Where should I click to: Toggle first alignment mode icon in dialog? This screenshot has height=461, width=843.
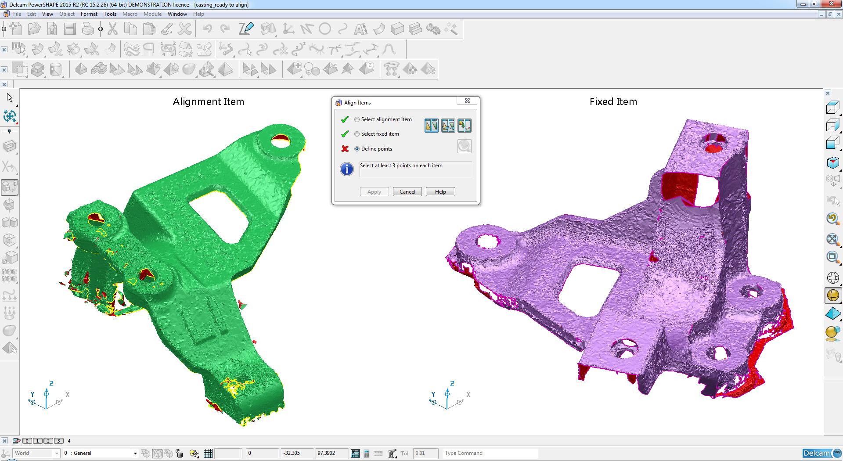pos(431,126)
